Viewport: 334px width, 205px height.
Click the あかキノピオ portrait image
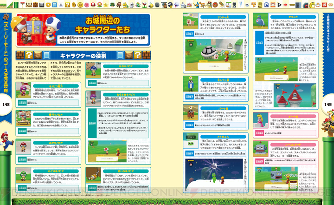[x=23, y=147]
